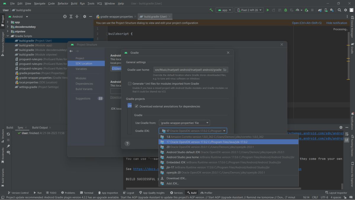
Task: Click the Debug app bug icon
Action: (285, 10)
